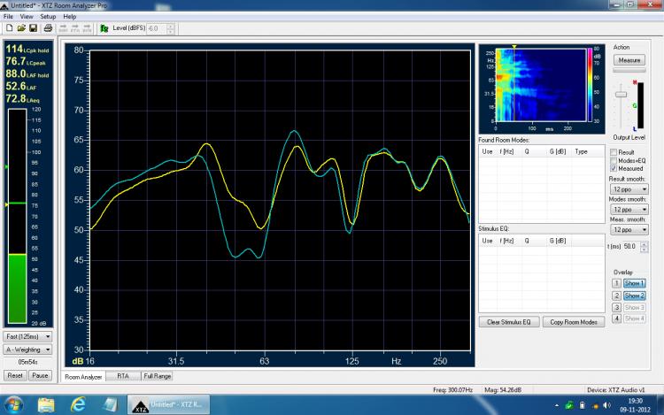
Task: Click the Open file folder icon
Action: click(x=21, y=28)
